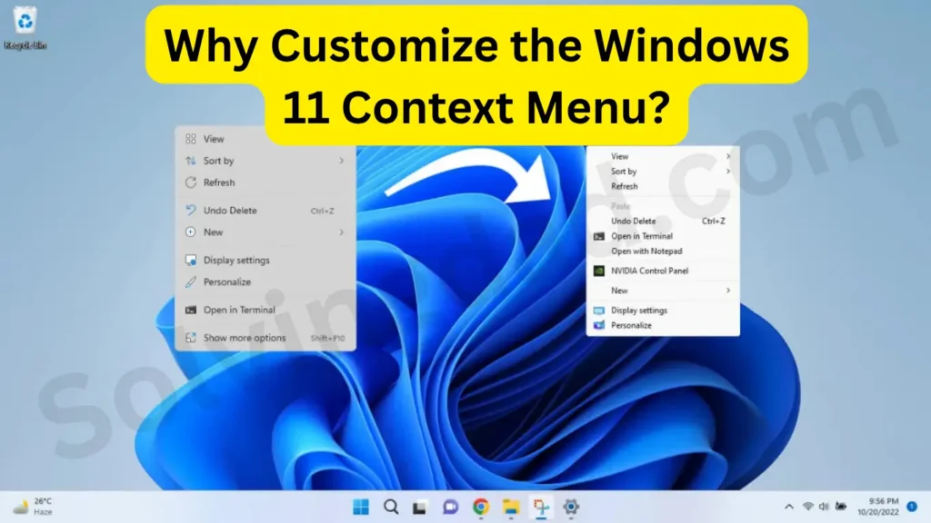Open clock showing 9:56 PM
Image resolution: width=931 pixels, height=523 pixels.
(x=878, y=507)
